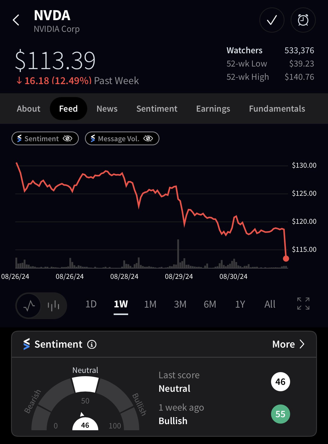The width and height of the screenshot is (328, 444).
Task: Select 1M chart range
Action: (150, 304)
